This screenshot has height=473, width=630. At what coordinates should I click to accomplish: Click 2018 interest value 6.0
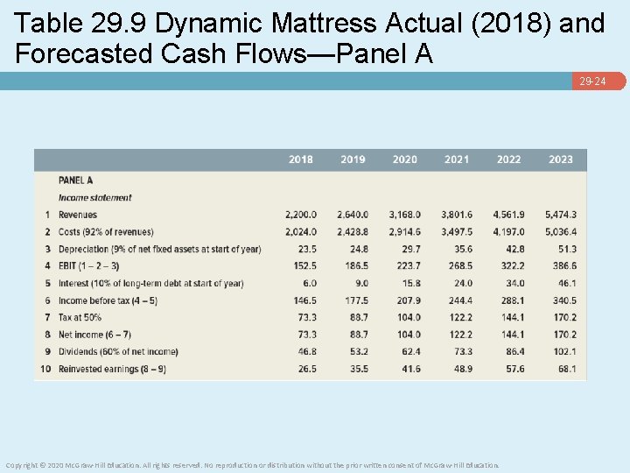310,284
